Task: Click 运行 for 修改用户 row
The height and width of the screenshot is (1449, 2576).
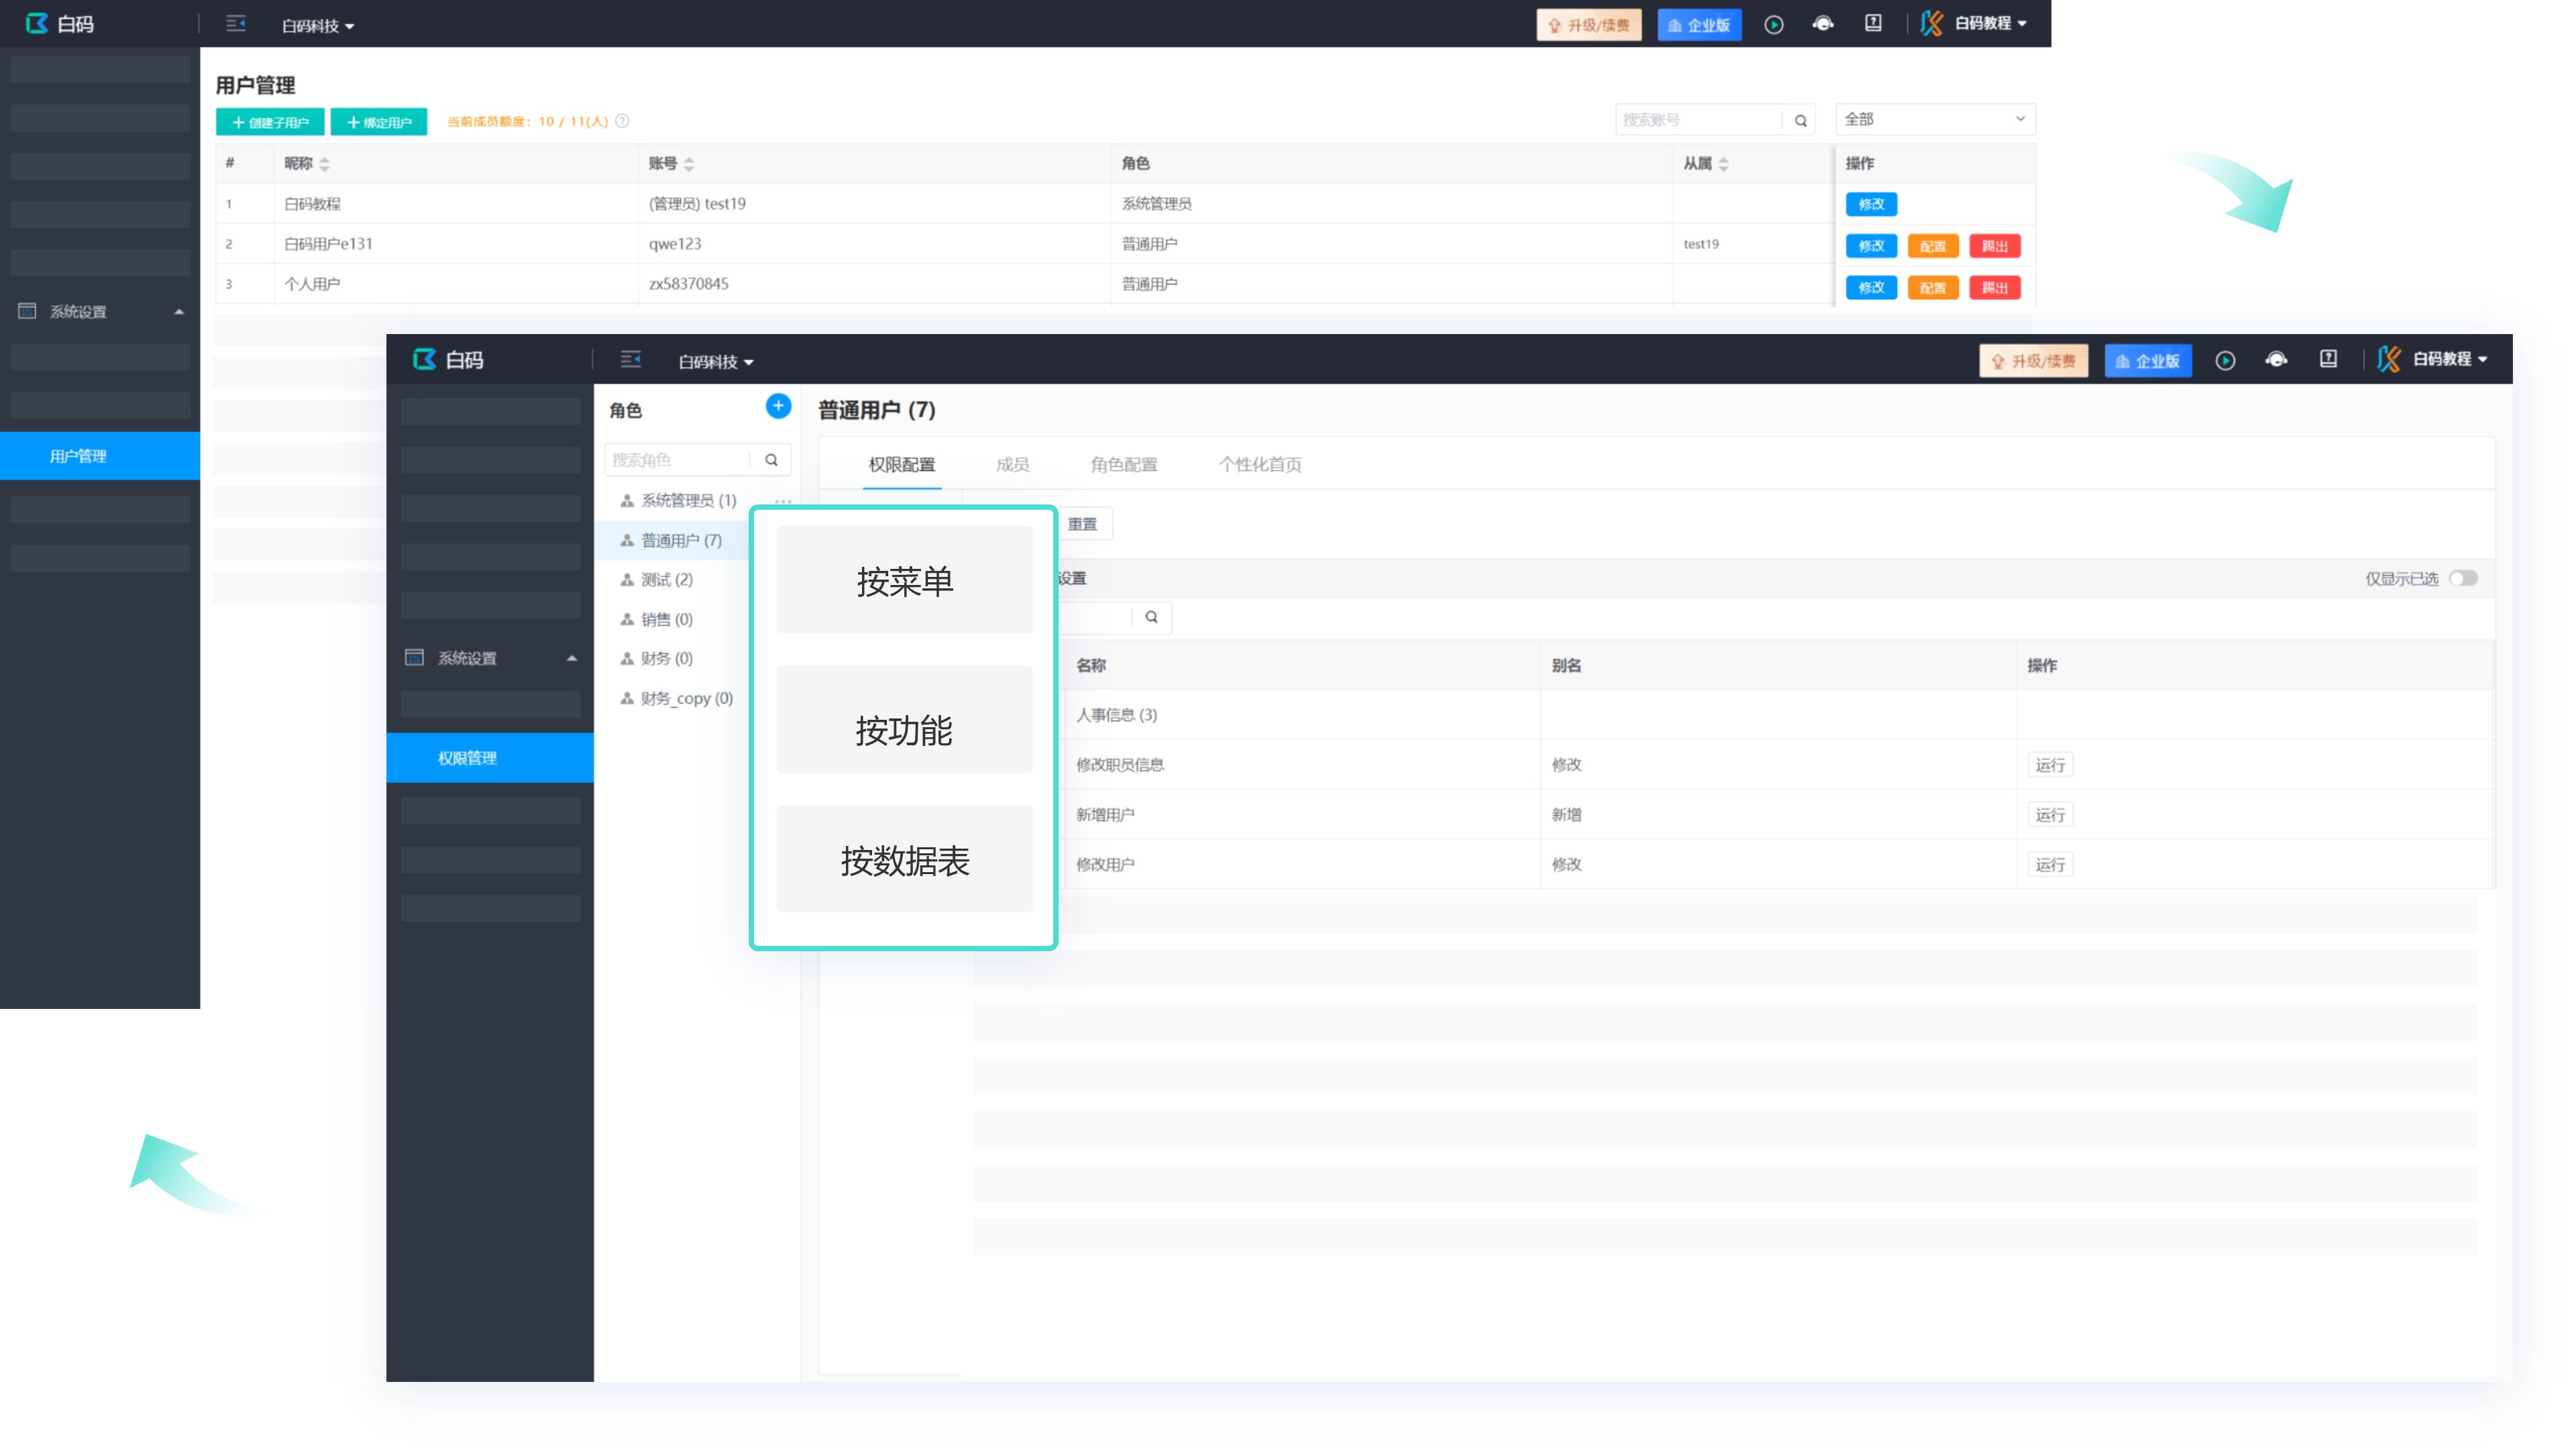Action: click(2050, 865)
